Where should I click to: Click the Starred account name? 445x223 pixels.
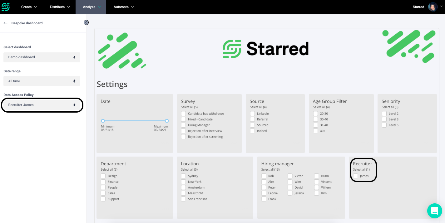[x=418, y=7]
